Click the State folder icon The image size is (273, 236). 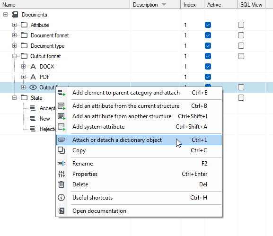[x=24, y=98]
